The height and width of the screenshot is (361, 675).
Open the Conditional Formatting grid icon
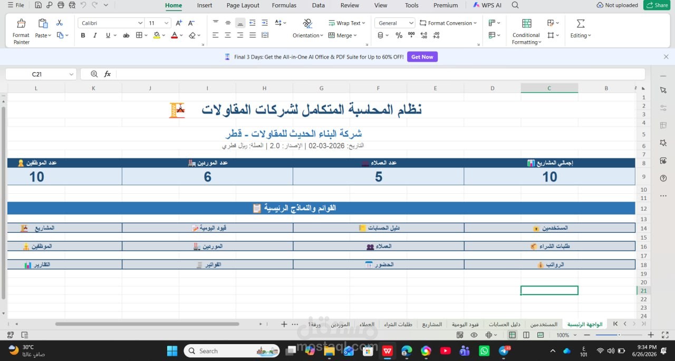coord(526,23)
